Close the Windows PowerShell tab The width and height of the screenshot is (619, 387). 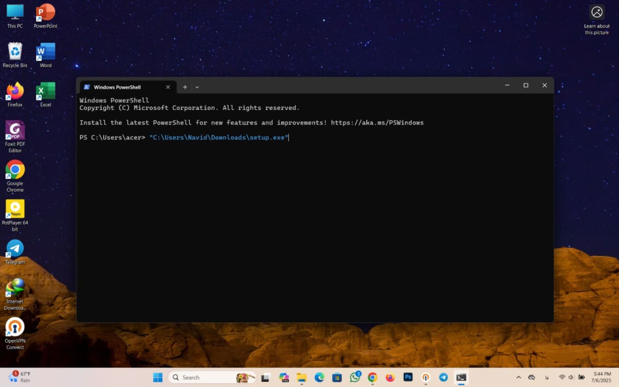pyautogui.click(x=168, y=87)
